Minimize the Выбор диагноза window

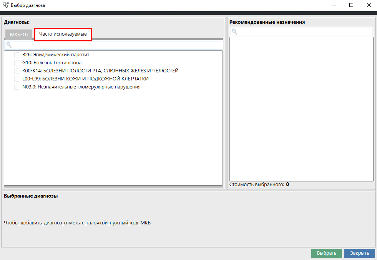point(333,5)
